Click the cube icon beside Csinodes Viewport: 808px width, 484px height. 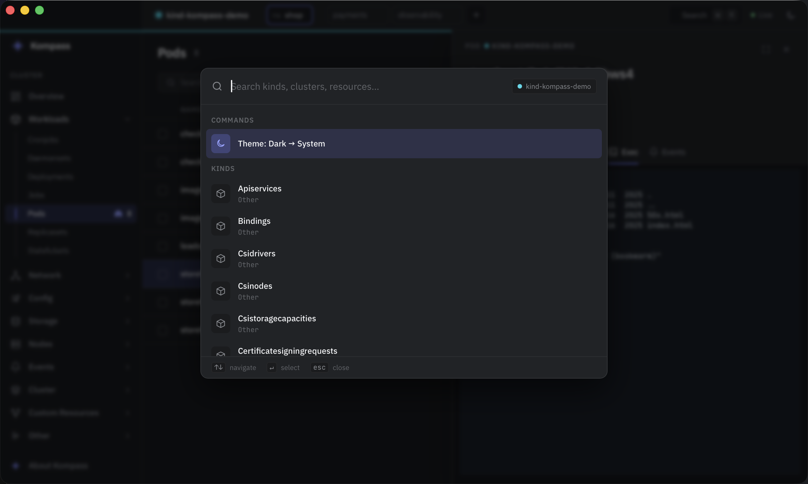[220, 291]
